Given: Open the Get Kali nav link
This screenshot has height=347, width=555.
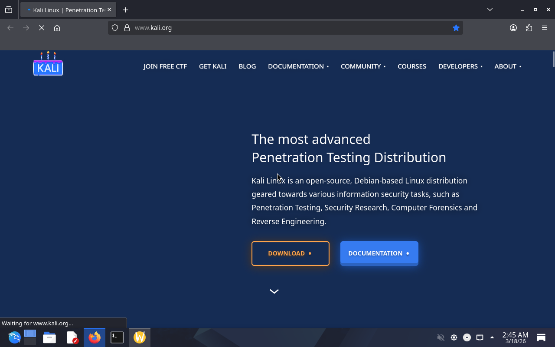Looking at the screenshot, I should [212, 66].
